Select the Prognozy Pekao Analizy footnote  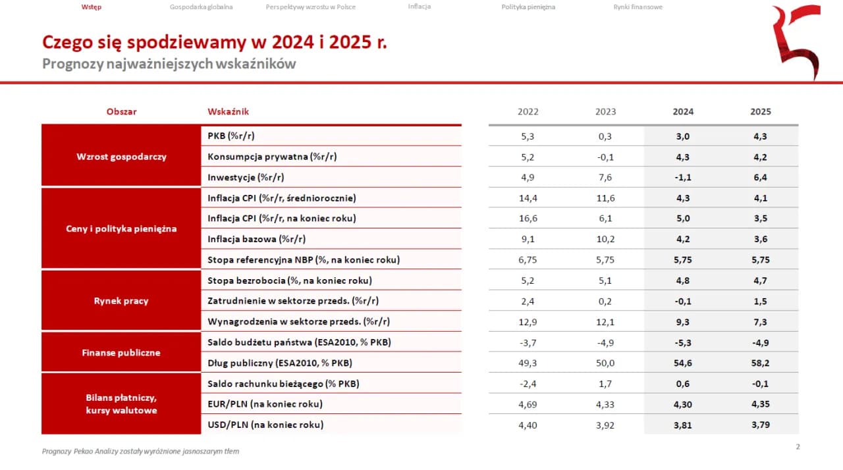[140, 452]
